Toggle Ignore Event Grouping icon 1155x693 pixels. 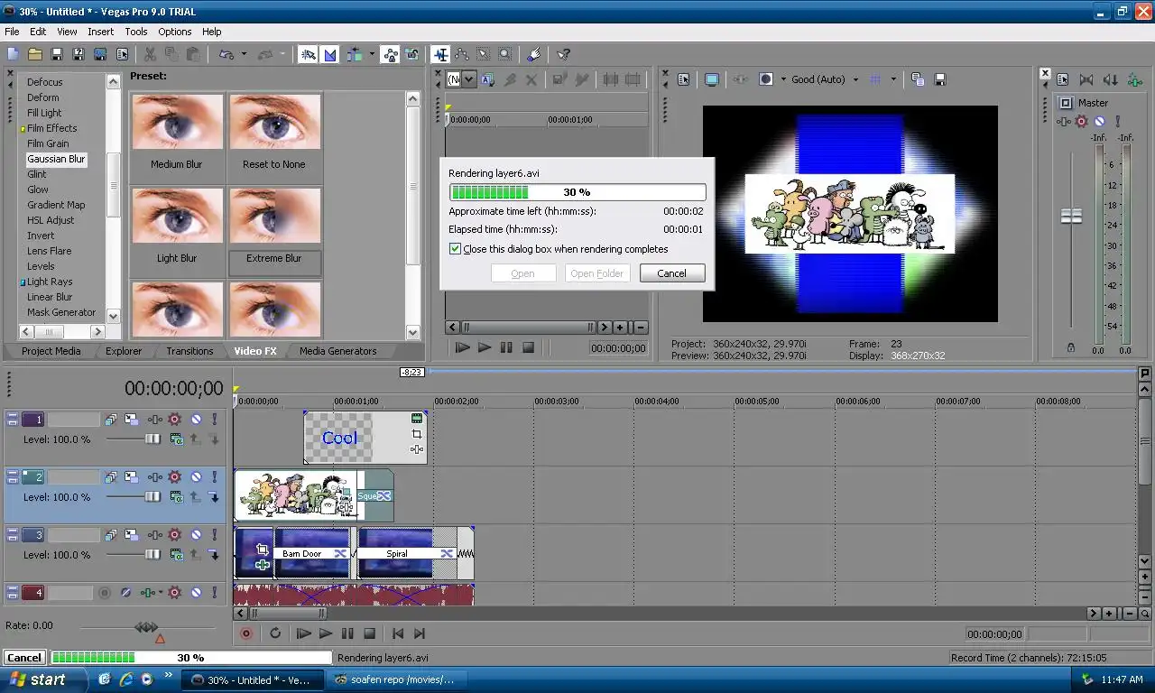(412, 54)
